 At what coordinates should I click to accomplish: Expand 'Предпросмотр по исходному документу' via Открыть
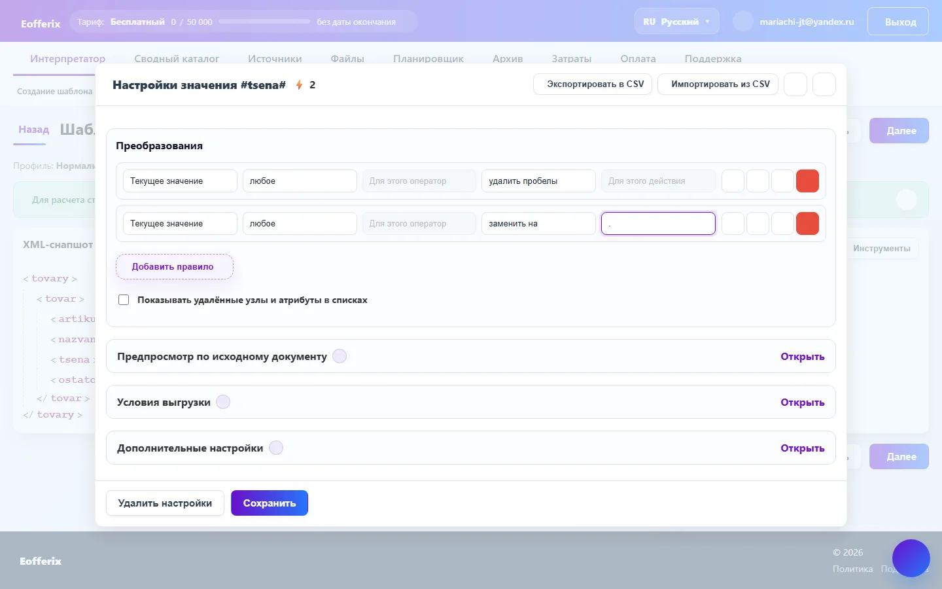click(x=802, y=357)
